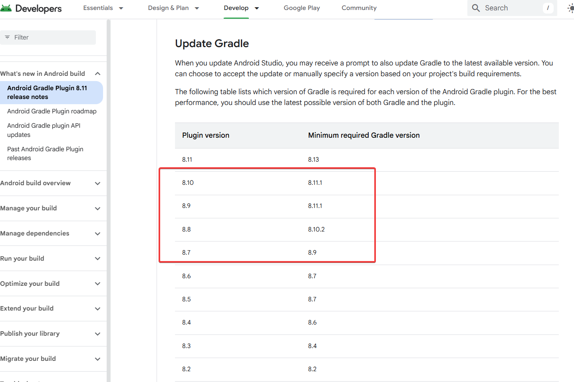Screen dimensions: 574x382
Task: Click the Update Gradle heading
Action: 212,44
